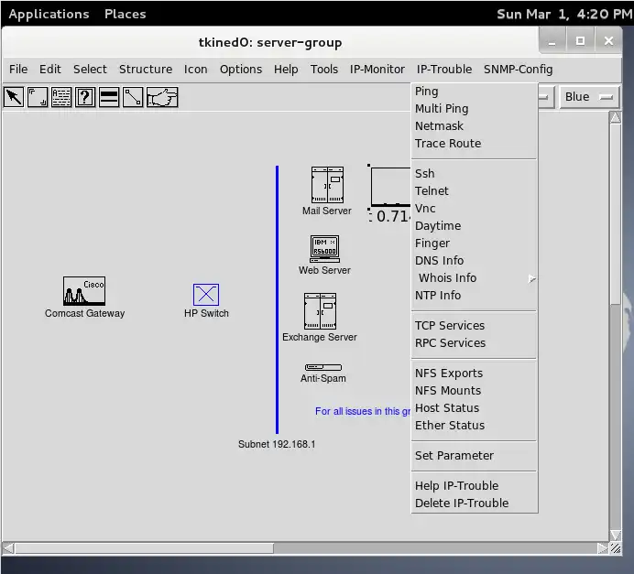The width and height of the screenshot is (634, 574).
Task: Choose Set Parameter menu entry
Action: pyautogui.click(x=475, y=456)
